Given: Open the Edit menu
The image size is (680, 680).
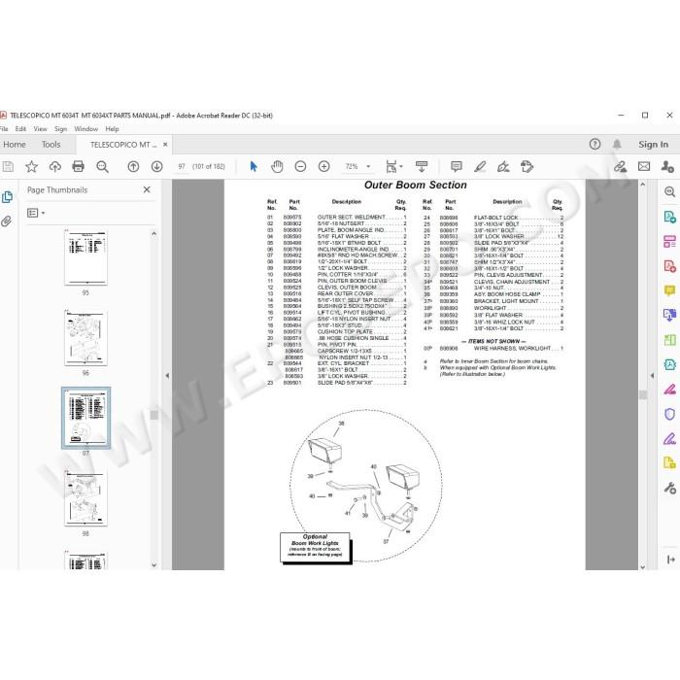Looking at the screenshot, I should 20,129.
